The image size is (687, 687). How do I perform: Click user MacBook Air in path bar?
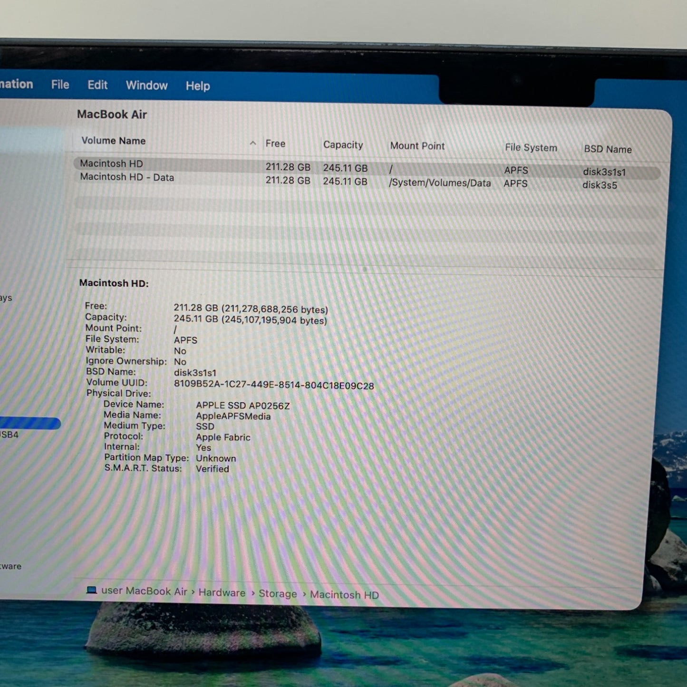(x=144, y=591)
